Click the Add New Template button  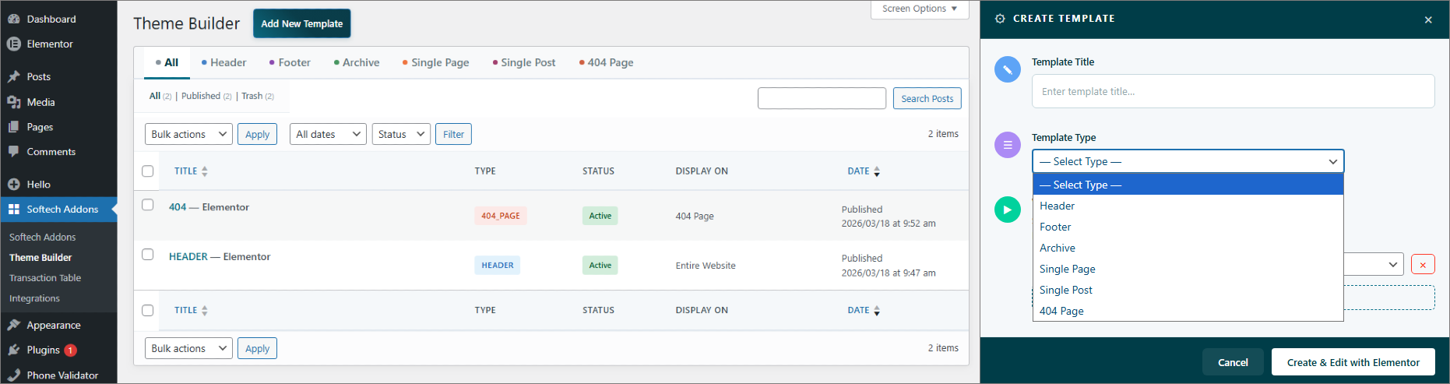302,23
